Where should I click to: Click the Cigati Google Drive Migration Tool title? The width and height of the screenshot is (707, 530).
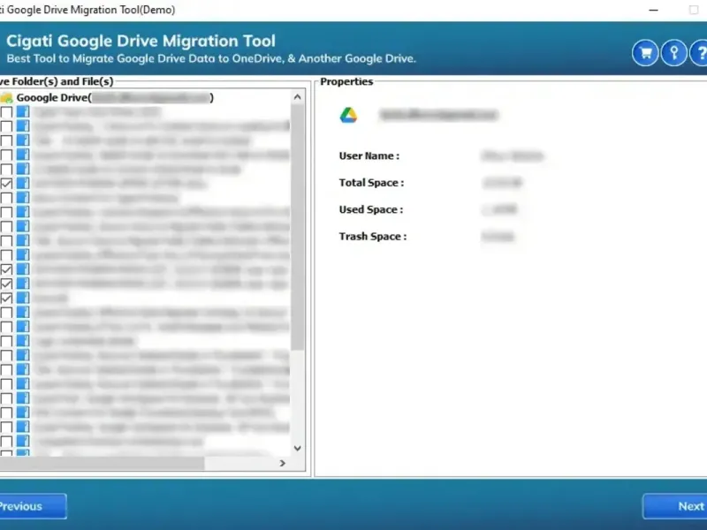141,41
